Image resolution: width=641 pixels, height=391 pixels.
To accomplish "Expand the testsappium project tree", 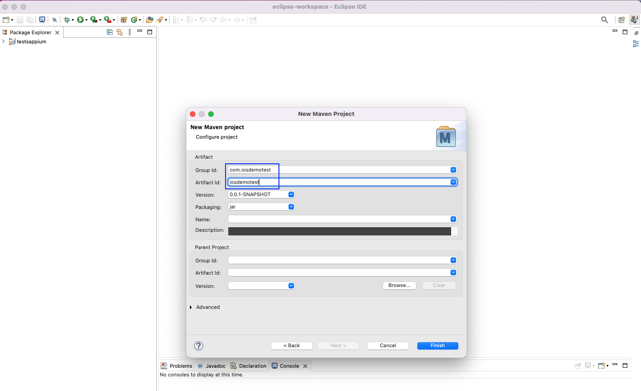I will pos(4,42).
